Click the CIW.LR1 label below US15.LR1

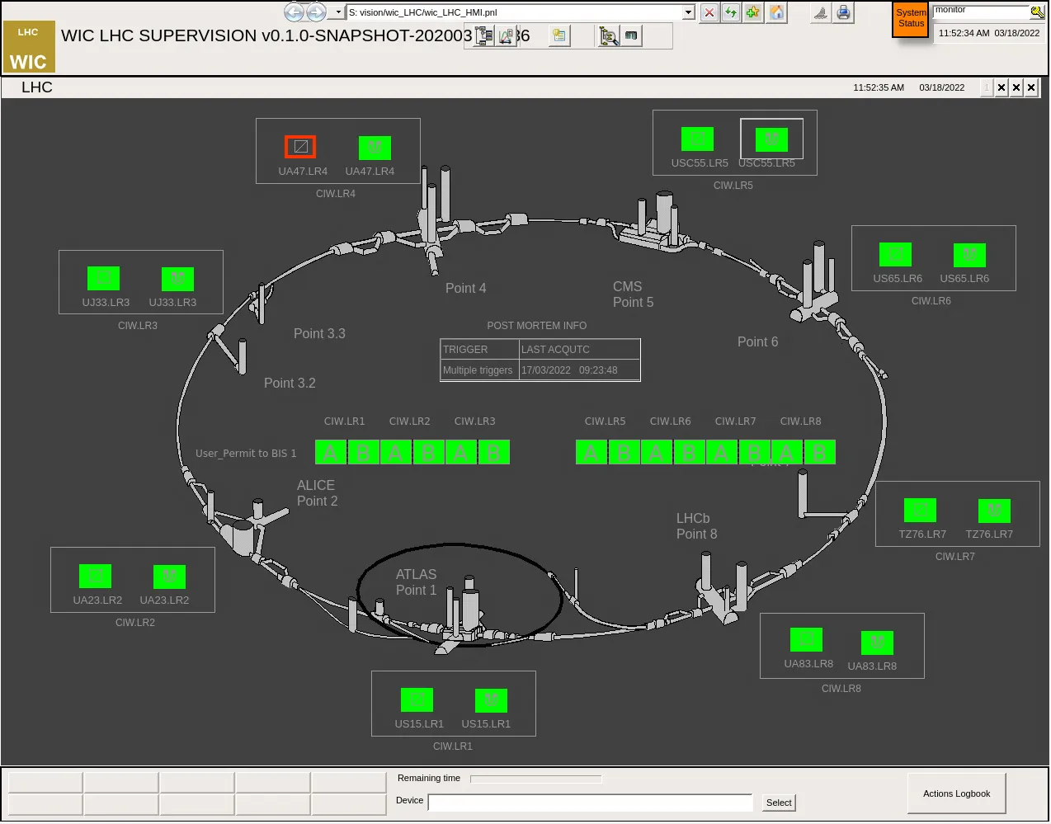tap(453, 746)
